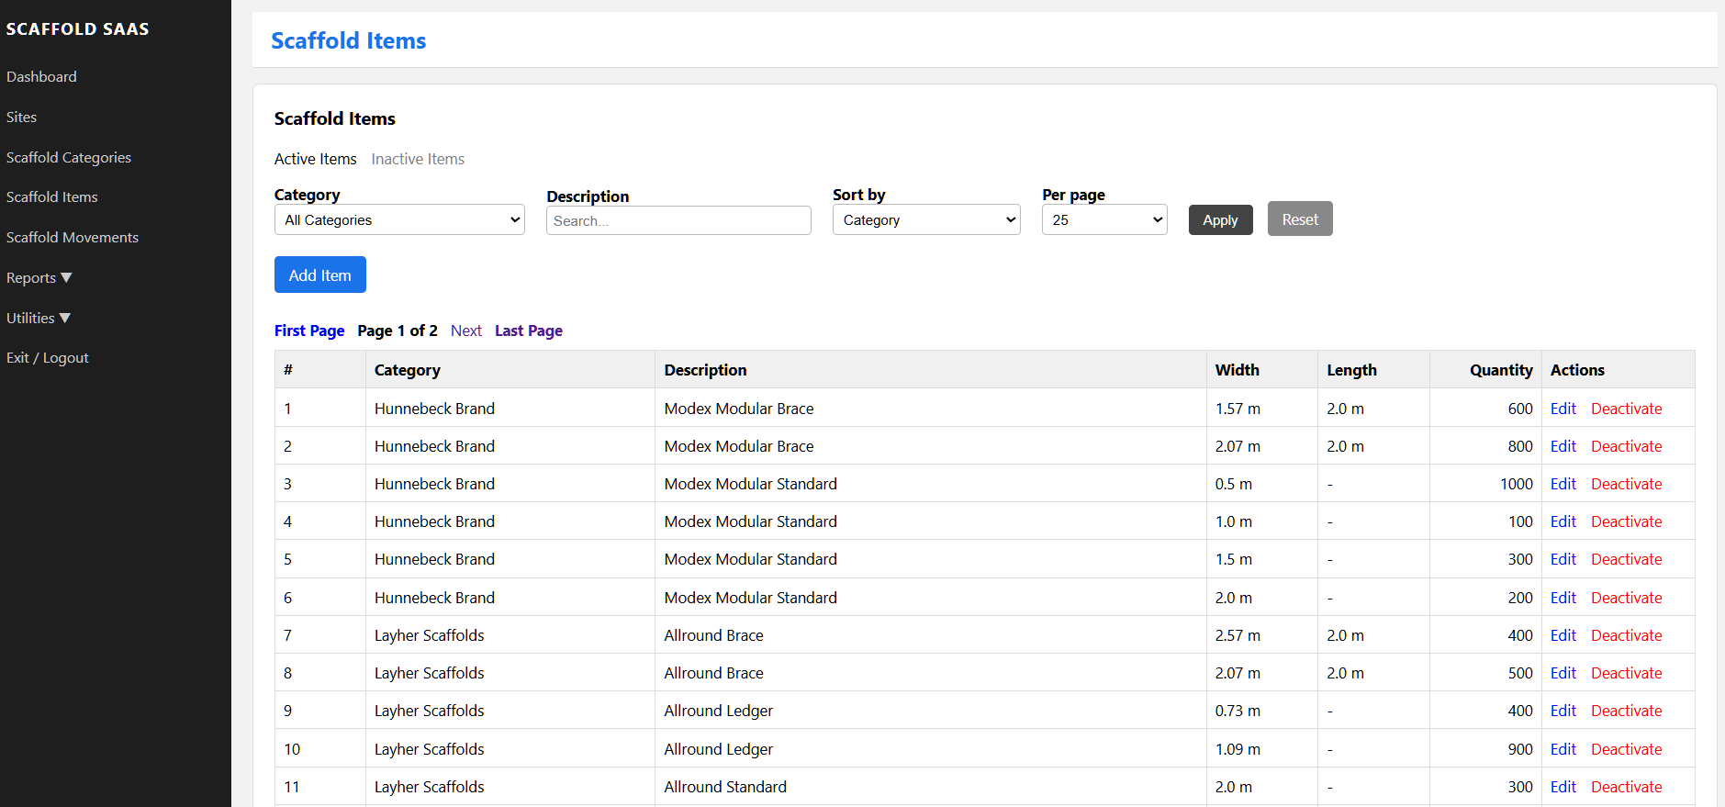Deactivate row 1 Modex Modular Brace

tap(1626, 409)
